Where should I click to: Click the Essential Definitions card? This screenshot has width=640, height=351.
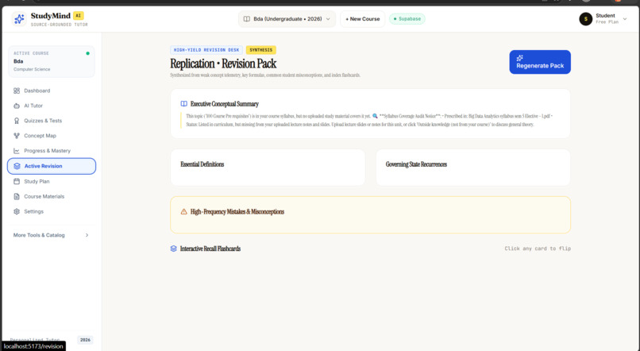(x=268, y=168)
